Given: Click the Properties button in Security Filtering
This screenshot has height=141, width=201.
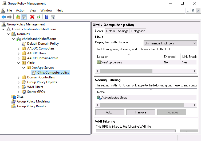Looking at the screenshot, I should (x=172, y=112).
